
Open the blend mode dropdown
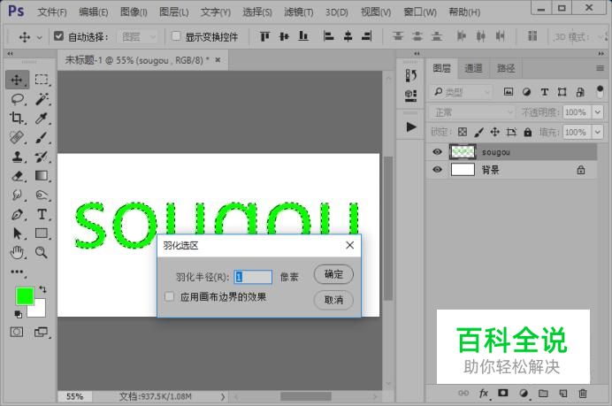click(x=472, y=113)
